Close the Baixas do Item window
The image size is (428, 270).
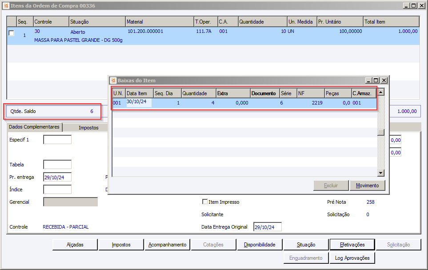click(x=384, y=81)
